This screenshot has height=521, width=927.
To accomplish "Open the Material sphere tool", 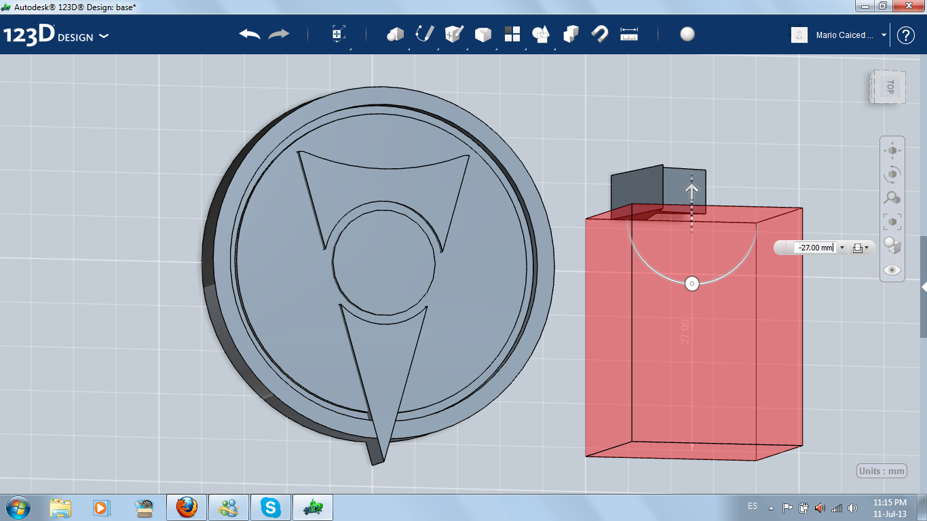I will click(x=687, y=35).
